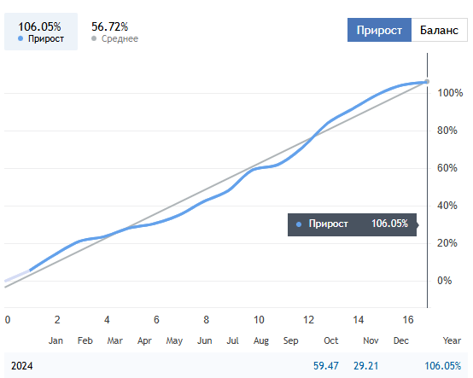Click the blue Прирост legend dot

[20, 38]
